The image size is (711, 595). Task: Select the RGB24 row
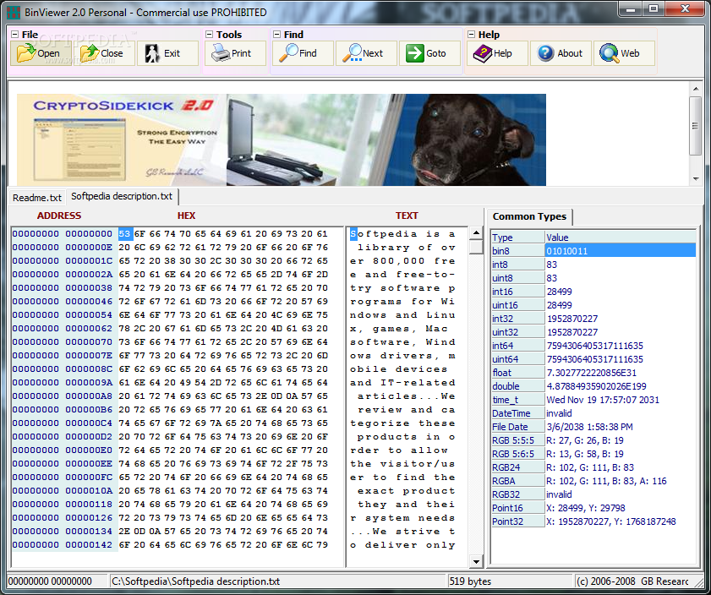593,467
